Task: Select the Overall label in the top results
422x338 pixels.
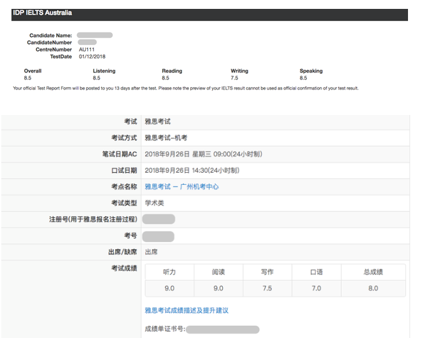Action: click(32, 71)
